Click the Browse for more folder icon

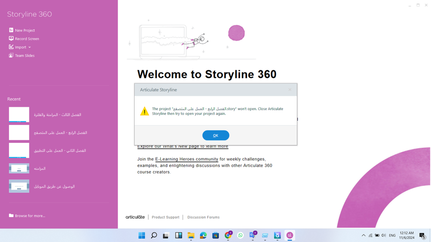tap(11, 215)
